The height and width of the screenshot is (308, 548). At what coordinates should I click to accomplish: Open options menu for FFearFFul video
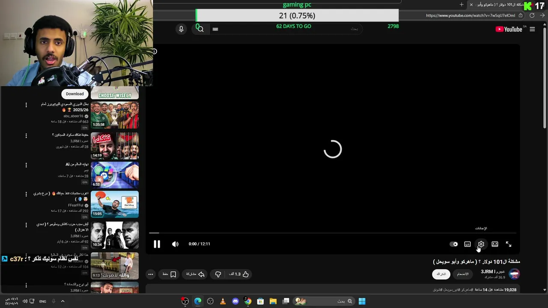[x=26, y=194]
